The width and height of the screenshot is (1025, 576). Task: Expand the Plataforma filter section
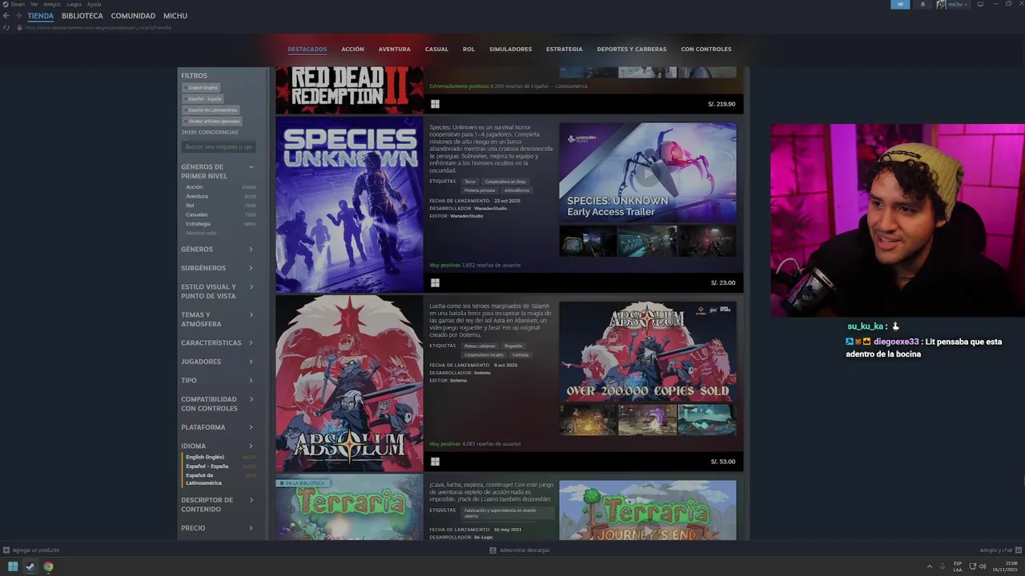218,427
